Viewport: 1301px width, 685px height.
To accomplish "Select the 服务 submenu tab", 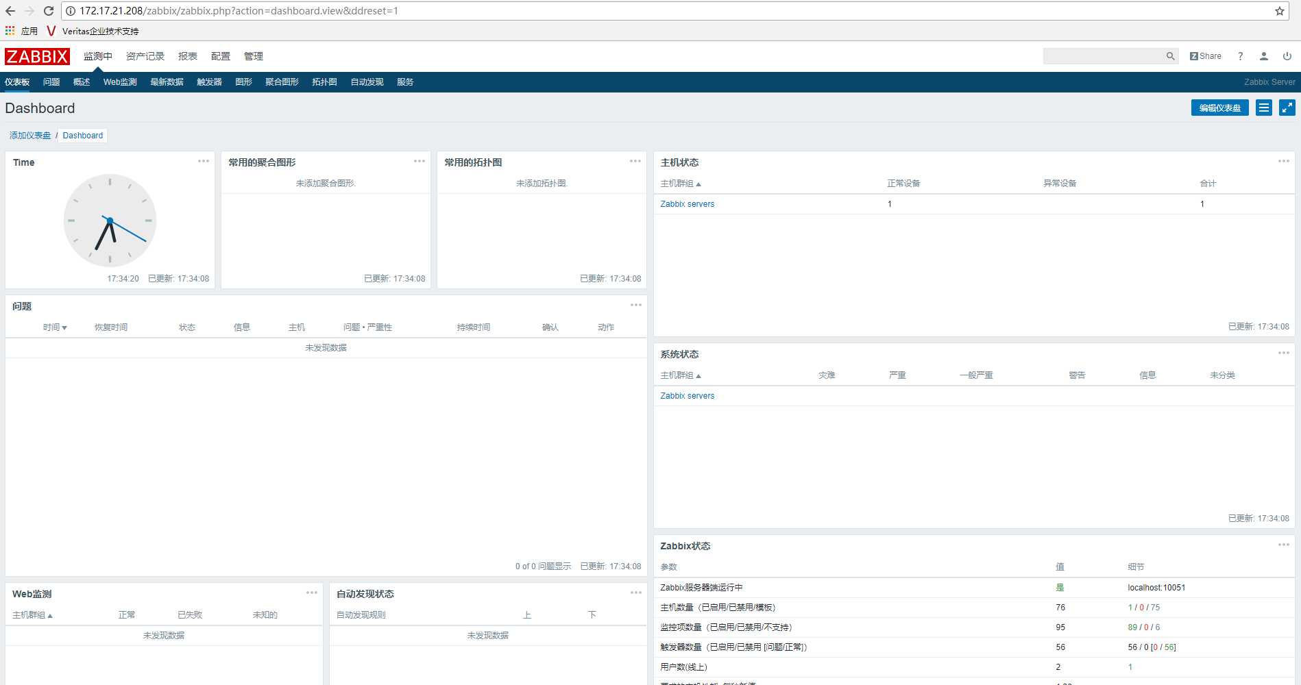I will click(x=406, y=82).
